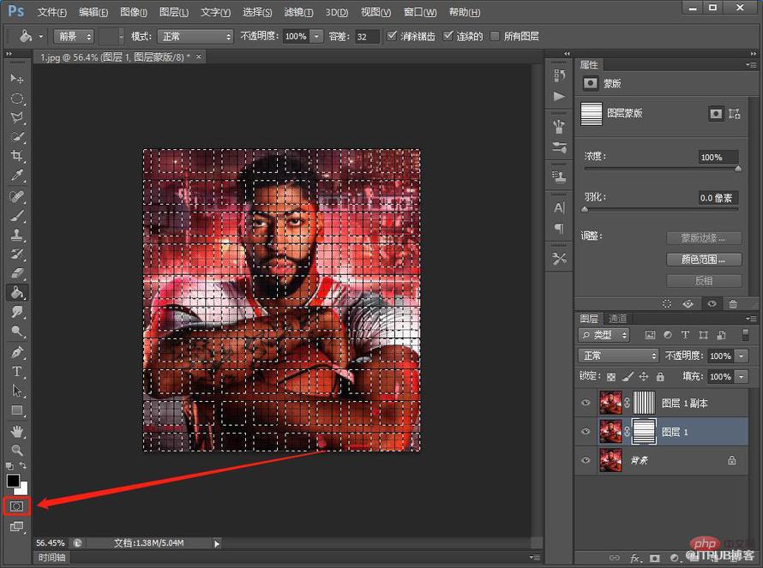Toggle the 连续的 checkbox

(448, 35)
